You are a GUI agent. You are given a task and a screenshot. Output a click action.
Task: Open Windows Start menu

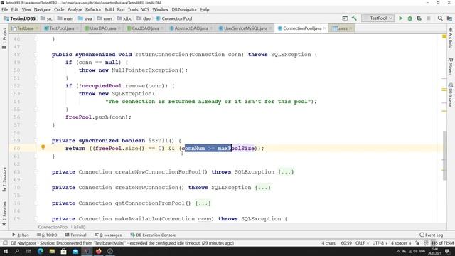pyautogui.click(x=6, y=251)
